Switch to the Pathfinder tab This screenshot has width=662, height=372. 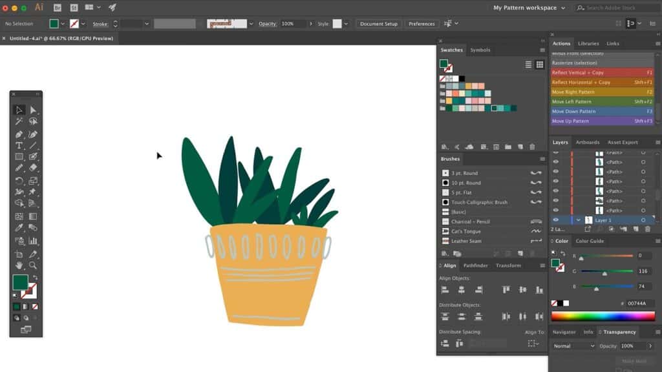tap(476, 265)
